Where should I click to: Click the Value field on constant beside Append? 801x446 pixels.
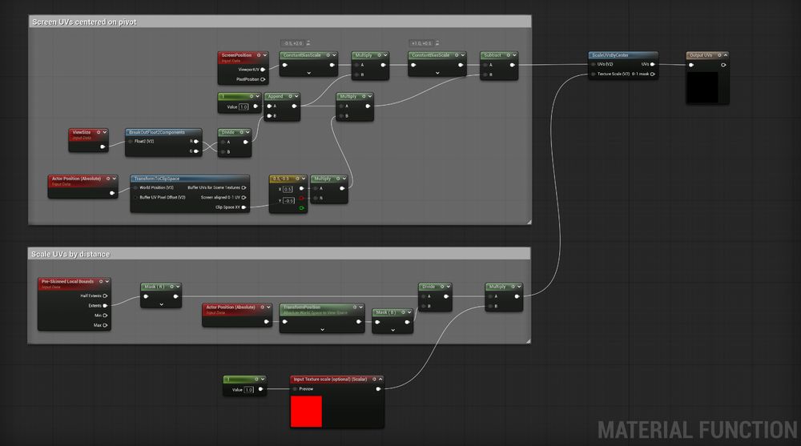coord(244,106)
